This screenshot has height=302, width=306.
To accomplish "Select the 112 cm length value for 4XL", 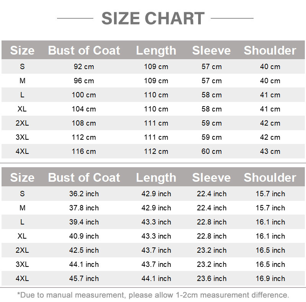I will pos(156,152).
